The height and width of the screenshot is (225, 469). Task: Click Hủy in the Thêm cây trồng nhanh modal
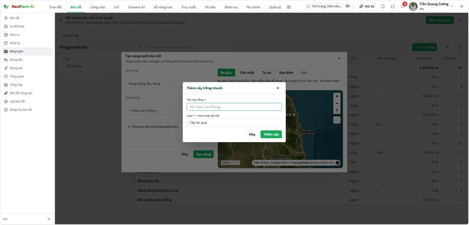252,134
